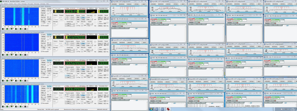
Task: Click the Krypto500 configchannel1 window title icon
Action: point(151,1)
